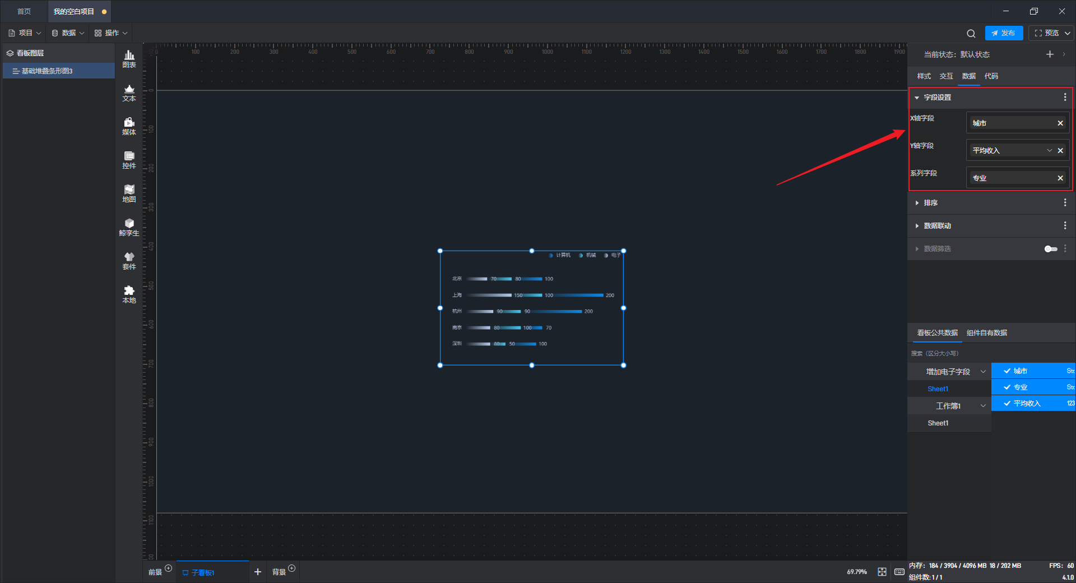Add a new state with plus icon

(1050, 54)
